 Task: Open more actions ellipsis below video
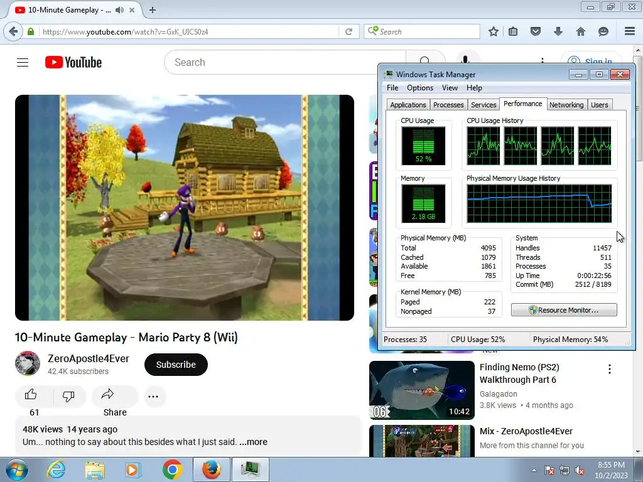click(153, 397)
